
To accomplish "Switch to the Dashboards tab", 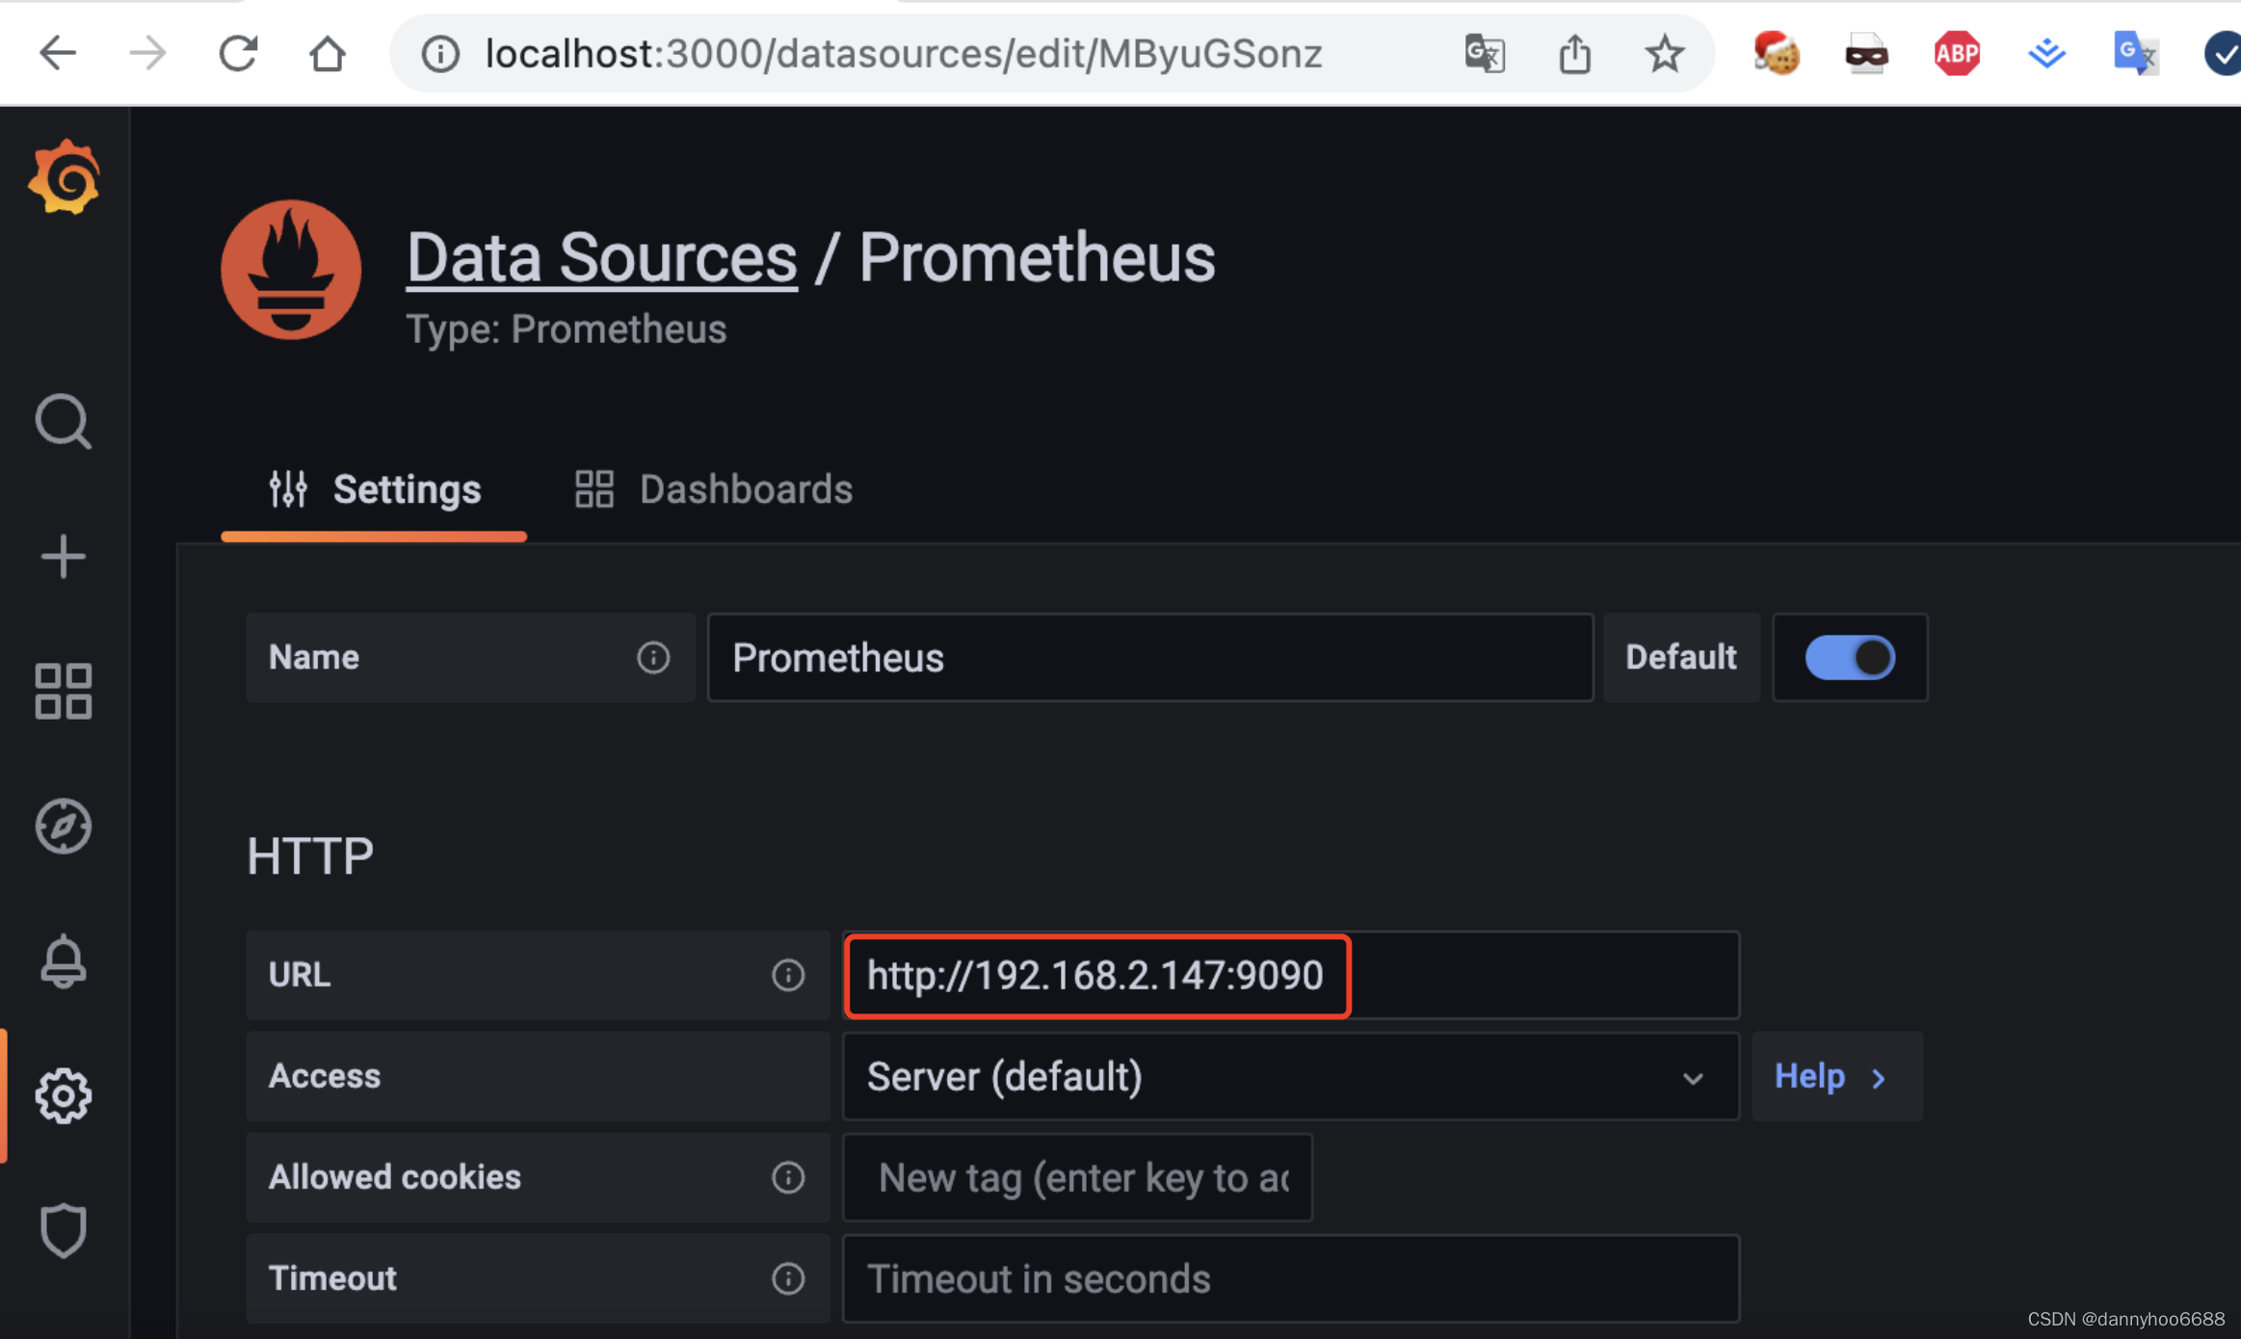I will coord(714,489).
